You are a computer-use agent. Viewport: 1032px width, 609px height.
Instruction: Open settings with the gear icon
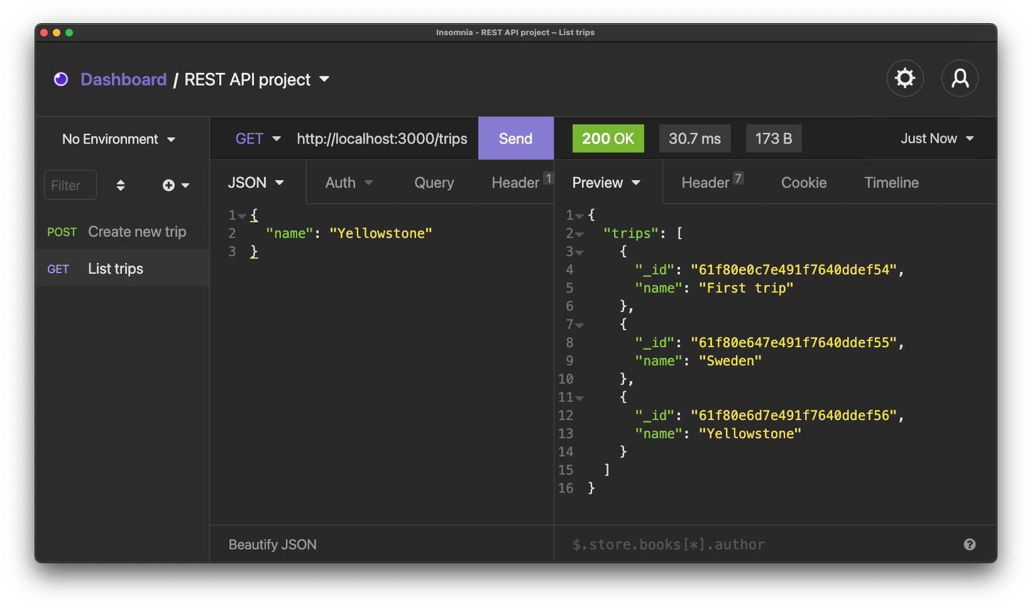click(x=904, y=78)
